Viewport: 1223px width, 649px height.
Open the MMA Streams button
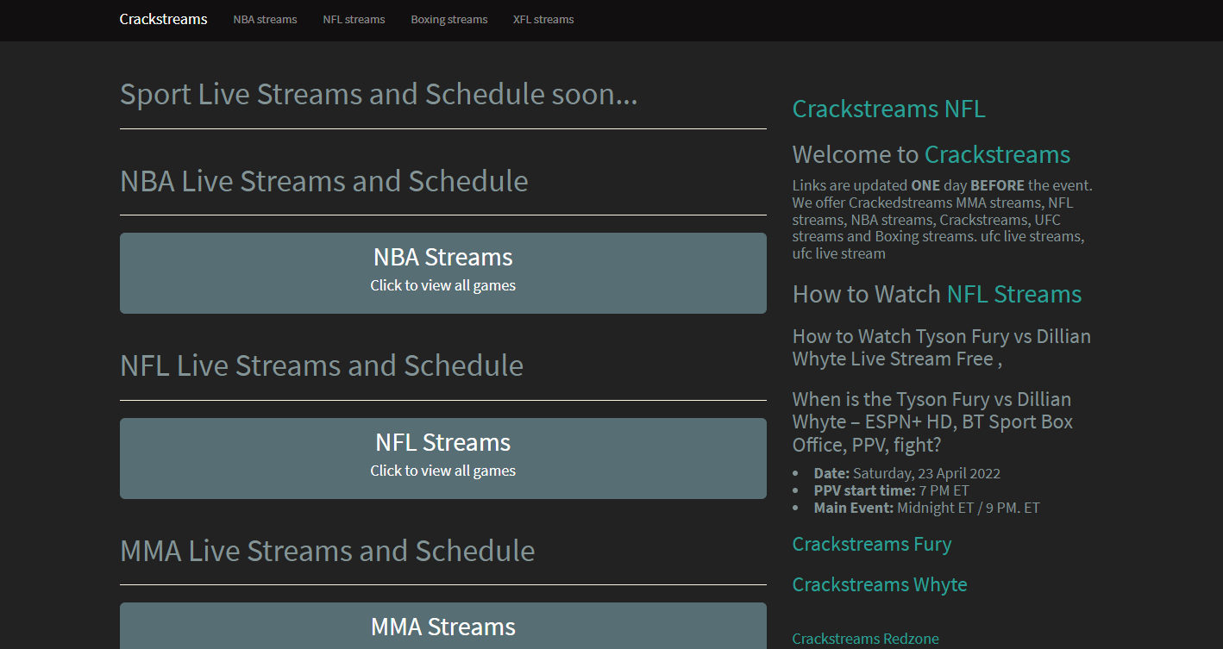click(443, 627)
